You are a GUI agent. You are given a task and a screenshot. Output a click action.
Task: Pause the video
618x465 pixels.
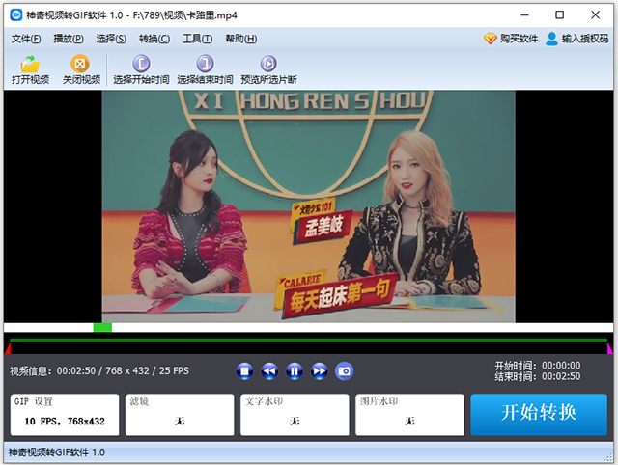pyautogui.click(x=294, y=371)
